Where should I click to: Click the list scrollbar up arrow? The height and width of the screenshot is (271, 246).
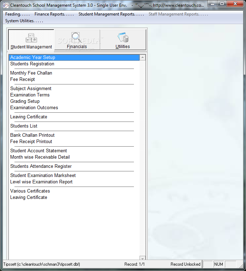tap(143, 57)
